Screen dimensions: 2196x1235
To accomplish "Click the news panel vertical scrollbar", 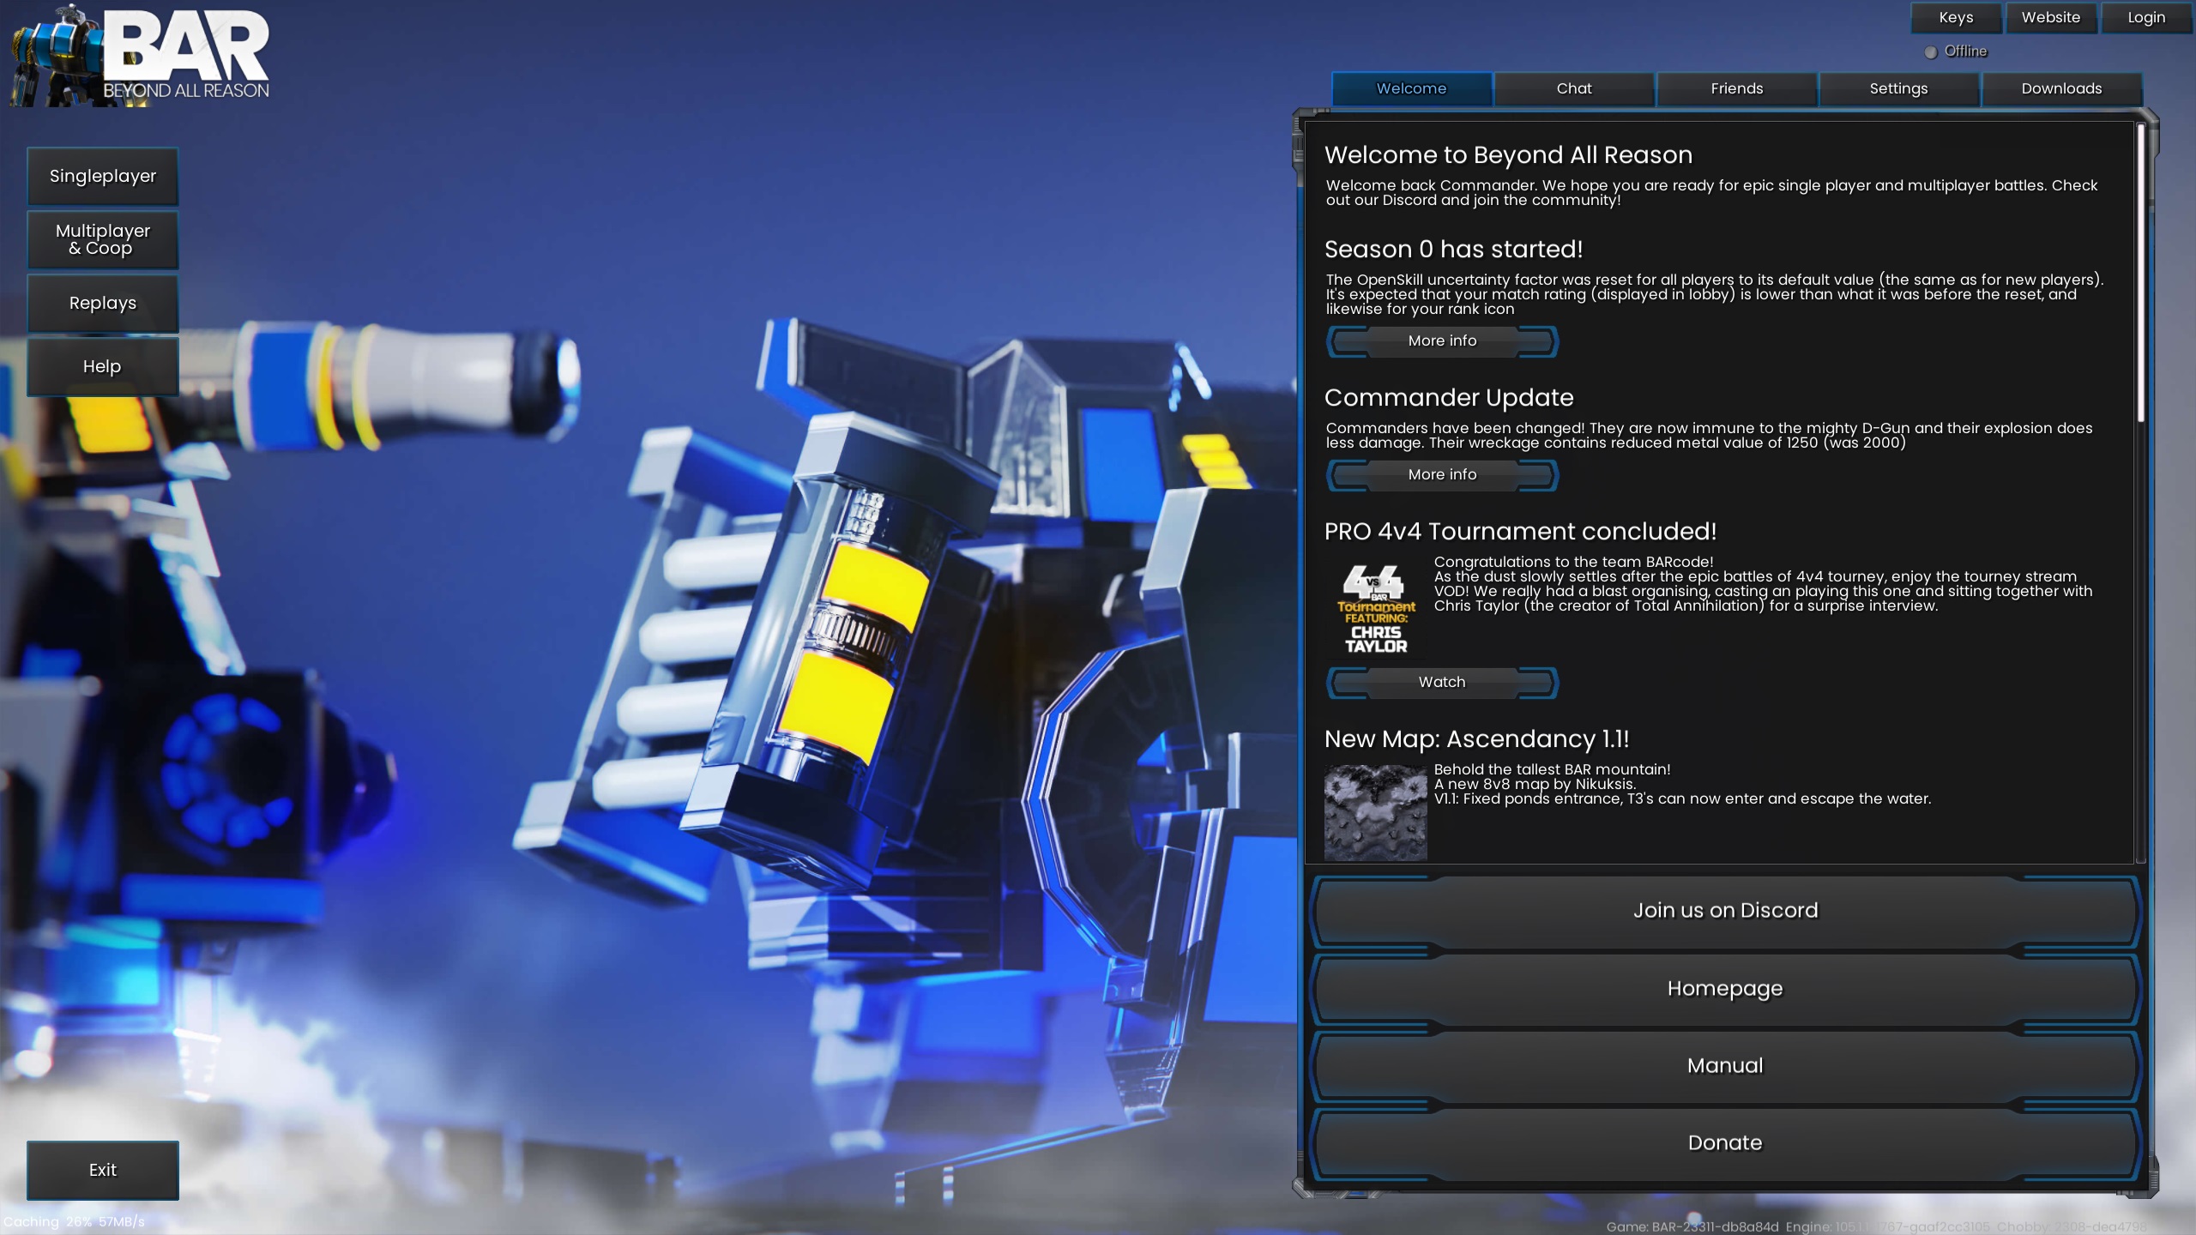I will (2140, 274).
